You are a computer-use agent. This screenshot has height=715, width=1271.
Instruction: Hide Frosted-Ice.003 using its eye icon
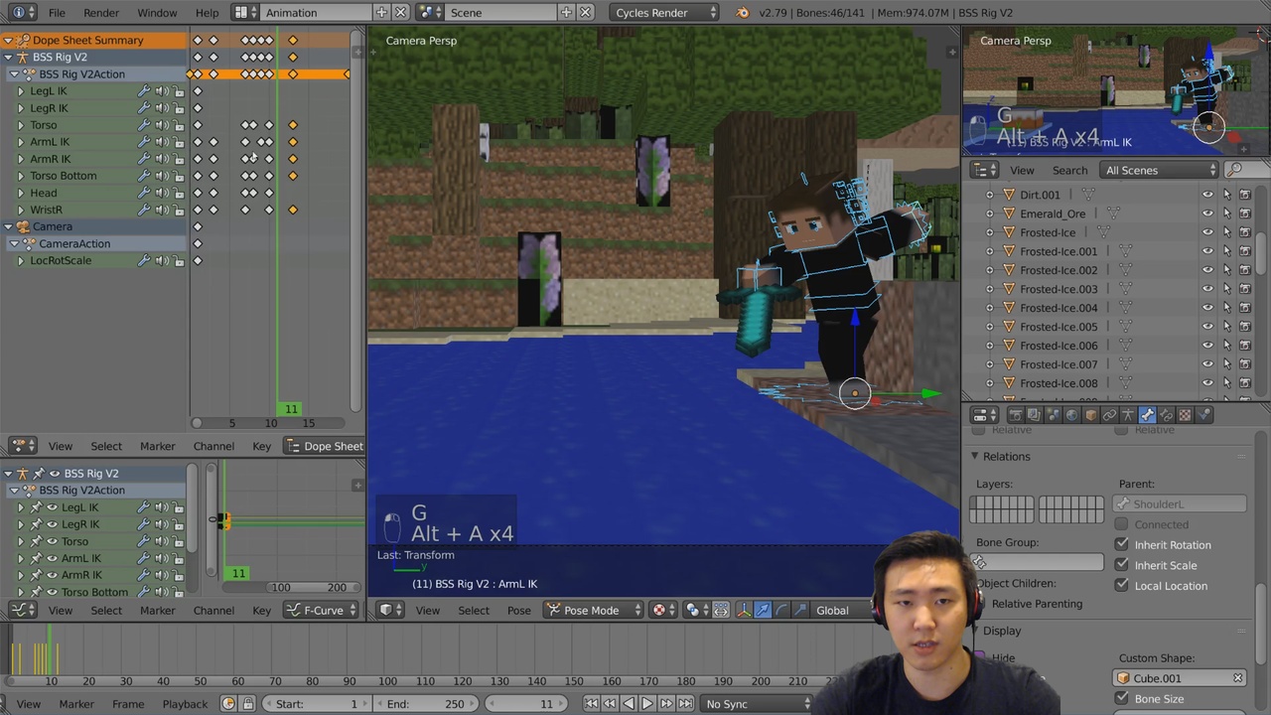click(1208, 289)
